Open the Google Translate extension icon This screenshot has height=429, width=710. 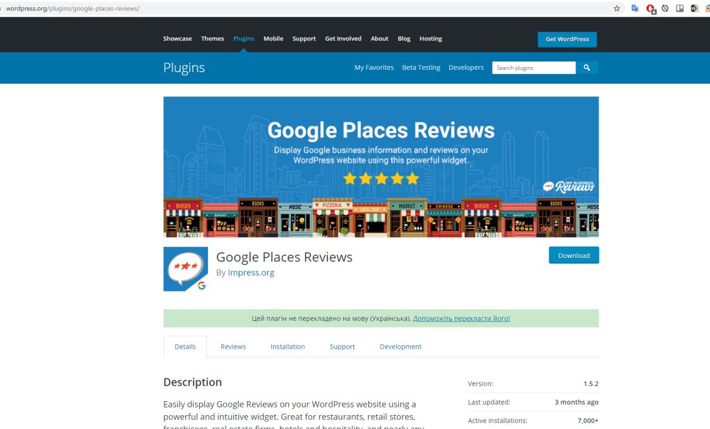pos(635,8)
